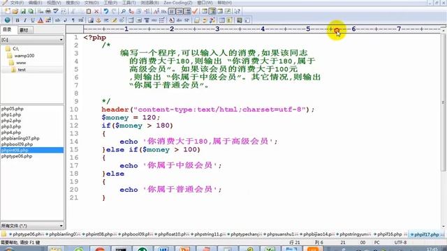Screen dimensions: 447x251
Task: Insert anchor using the anchor icon
Action: (98, 20)
